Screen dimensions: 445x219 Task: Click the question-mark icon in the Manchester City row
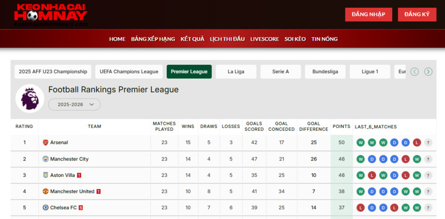[x=428, y=159]
